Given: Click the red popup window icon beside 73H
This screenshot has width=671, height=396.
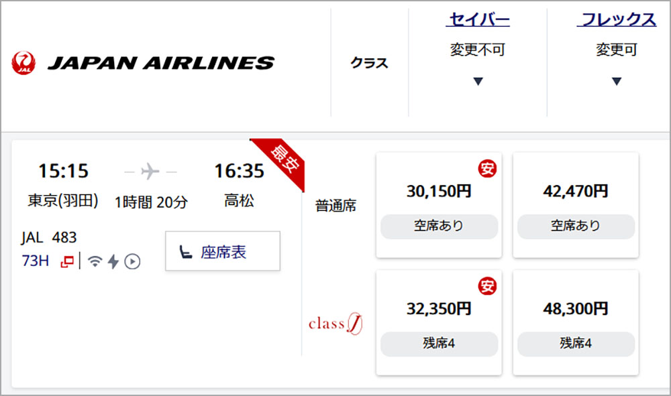Looking at the screenshot, I should (x=67, y=261).
